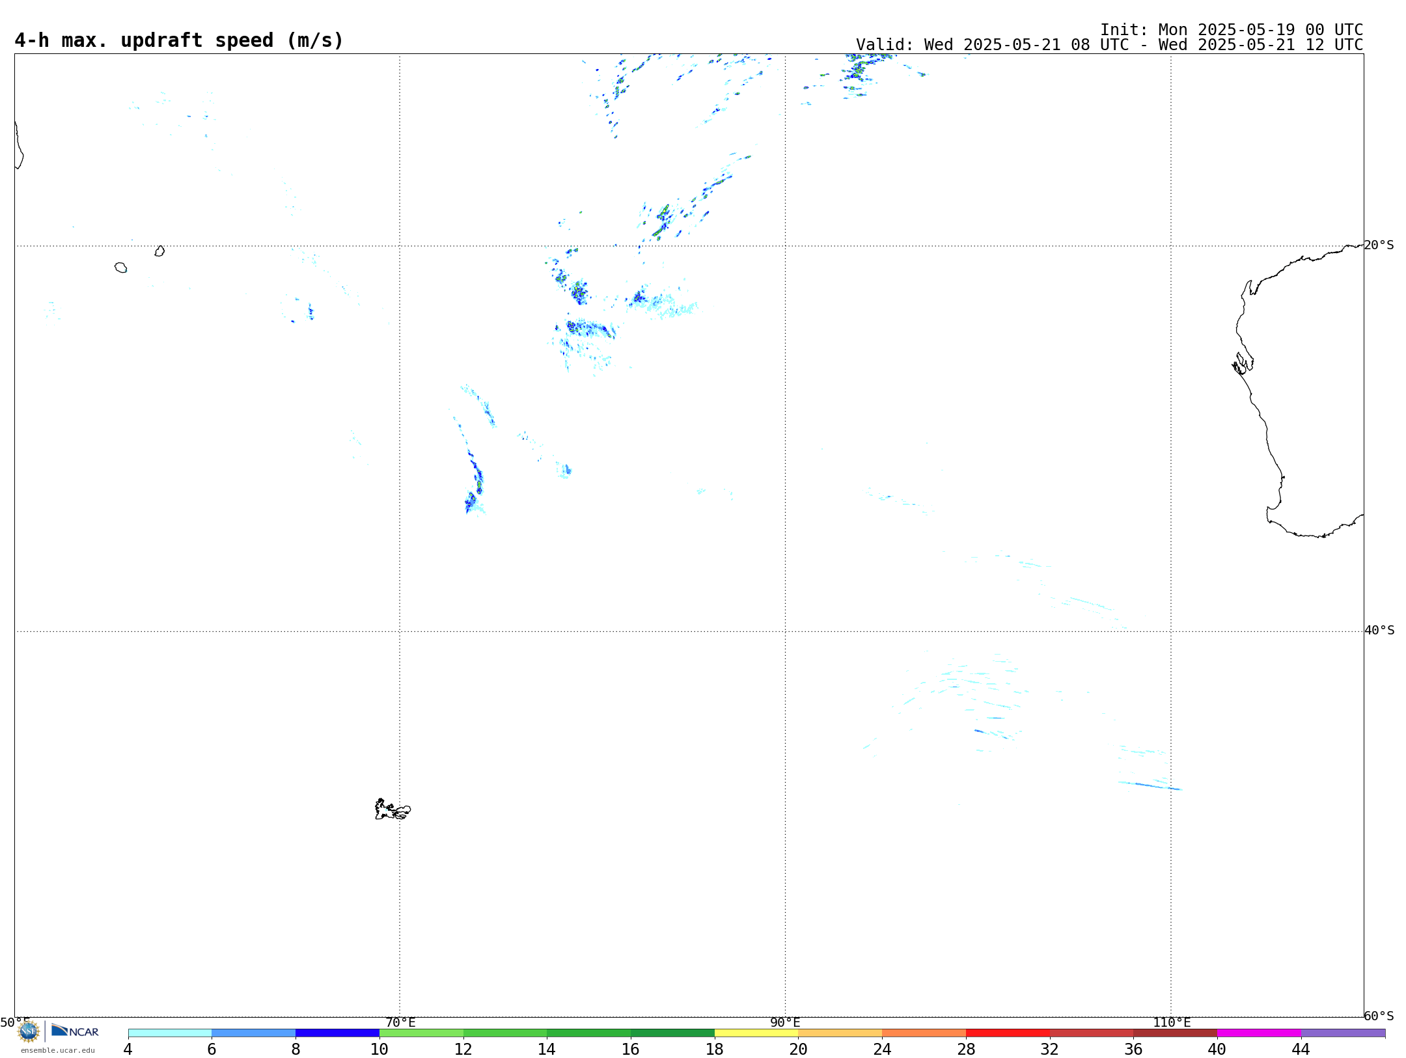Click the colorbar tick label '44'

1301,1050
